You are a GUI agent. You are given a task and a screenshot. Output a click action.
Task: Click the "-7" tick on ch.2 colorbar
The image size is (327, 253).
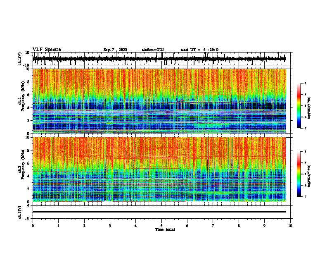(x=305, y=196)
